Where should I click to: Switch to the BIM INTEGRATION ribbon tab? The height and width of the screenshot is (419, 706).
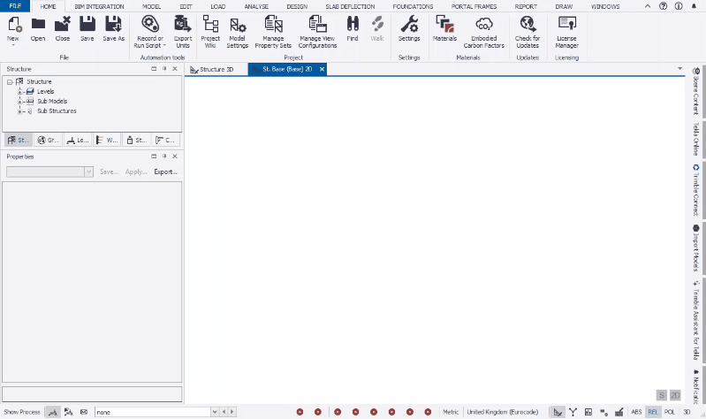pos(99,6)
